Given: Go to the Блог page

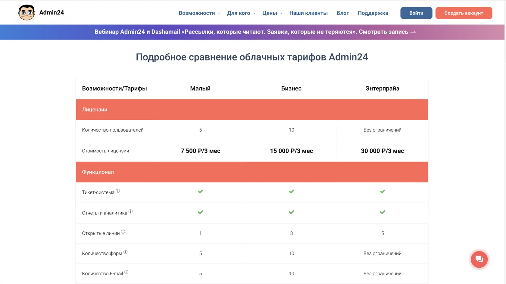Looking at the screenshot, I should [342, 13].
